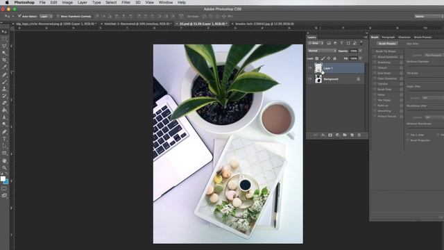The image size is (444, 250).
Task: Select the Lasso tool
Action: click(4, 46)
